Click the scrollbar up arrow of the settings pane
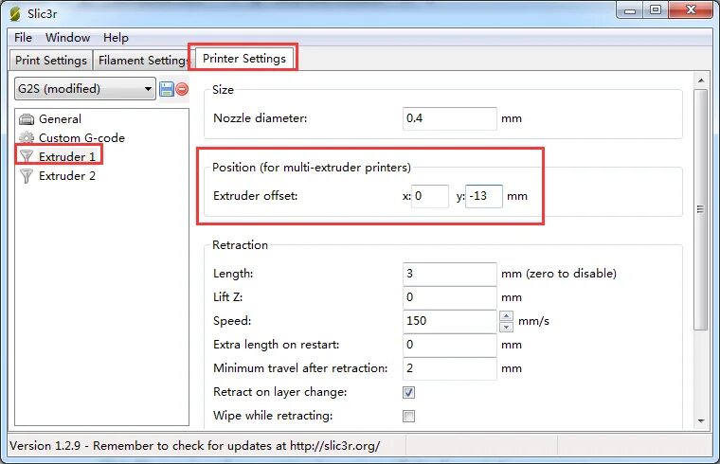This screenshot has width=720, height=464. tap(701, 80)
